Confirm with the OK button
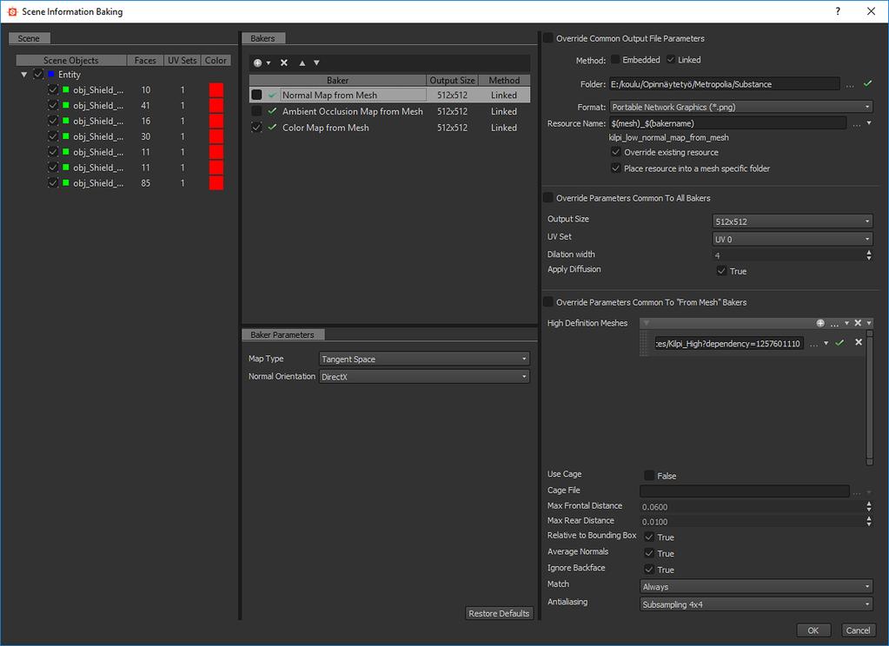Image resolution: width=889 pixels, height=646 pixels. coord(813,630)
